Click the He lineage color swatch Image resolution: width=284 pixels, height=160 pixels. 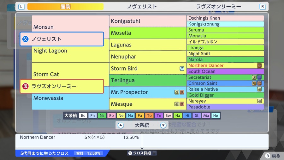216,115
